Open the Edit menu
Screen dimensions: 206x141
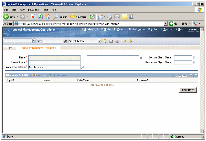(x=14, y=10)
